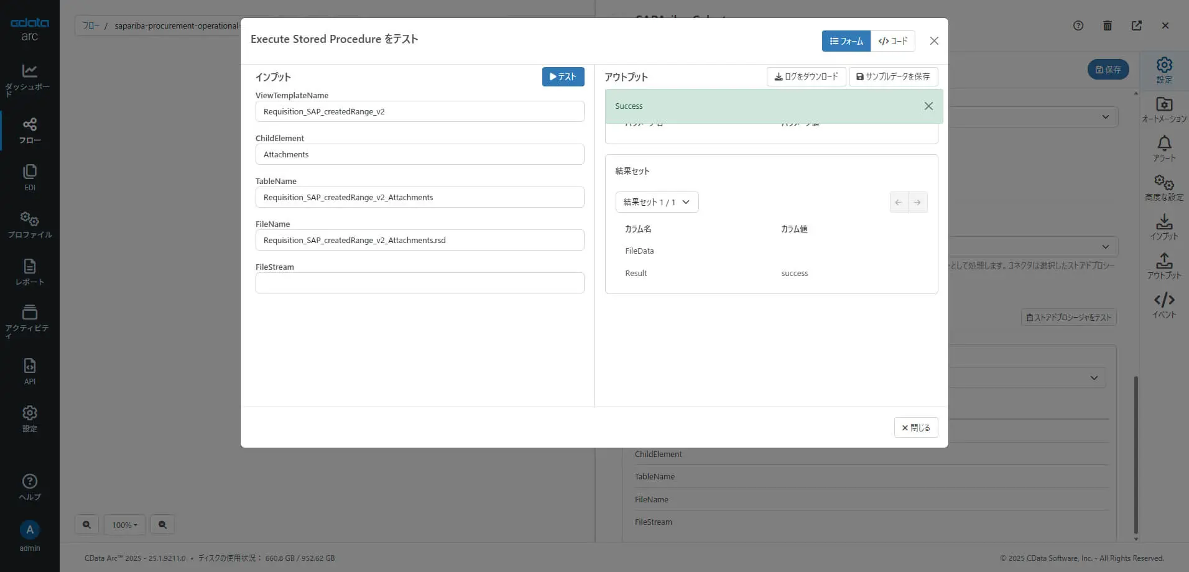Screen dimensions: 1189x572
Task: Download the log (ログをダウンロード)
Action: tap(806, 76)
